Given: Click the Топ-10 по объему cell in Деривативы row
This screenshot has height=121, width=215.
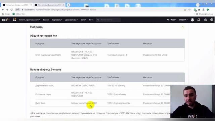Looking at the screenshot, I should [116, 85].
